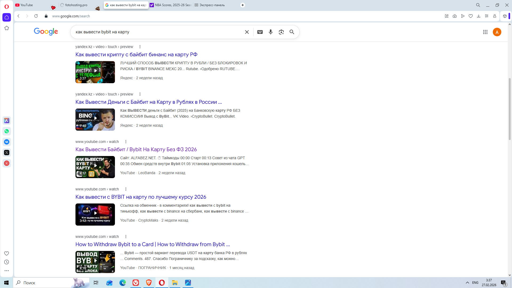Viewport: 512px width, 288px height.
Task: Open Google apps grid menu
Action: [x=485, y=32]
